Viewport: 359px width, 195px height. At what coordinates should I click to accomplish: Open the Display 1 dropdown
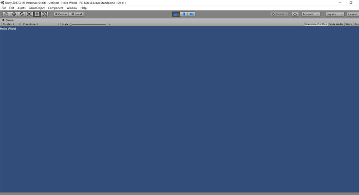(x=11, y=24)
